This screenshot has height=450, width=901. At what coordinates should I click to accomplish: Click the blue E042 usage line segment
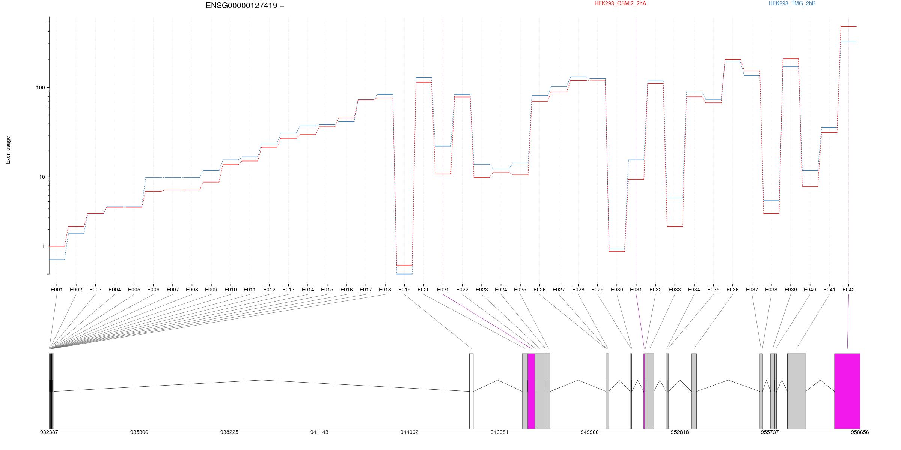[848, 42]
